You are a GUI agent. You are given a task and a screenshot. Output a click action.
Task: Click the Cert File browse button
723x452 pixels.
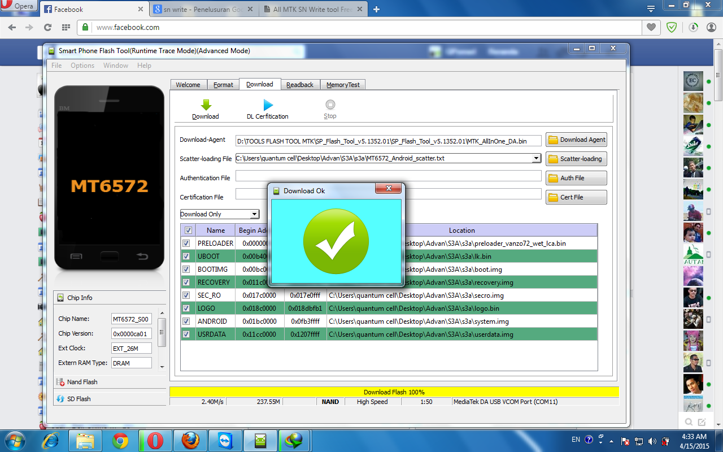576,197
